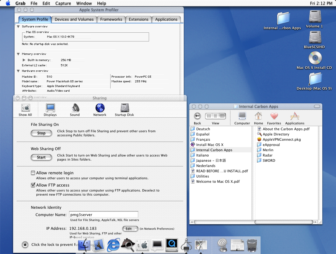This screenshot has width=336, height=254.
Task: Select the SWORD folder
Action: pos(269,161)
